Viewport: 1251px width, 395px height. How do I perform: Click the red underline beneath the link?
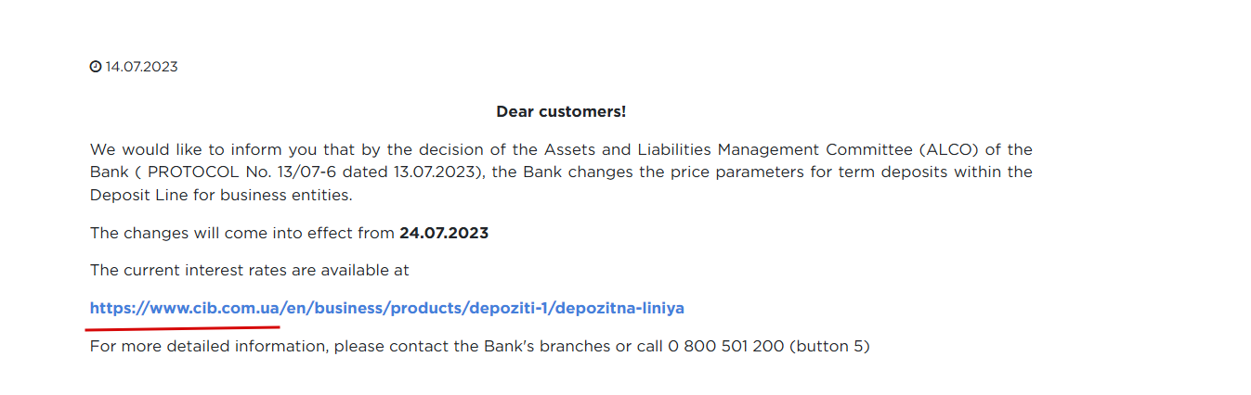click(183, 326)
